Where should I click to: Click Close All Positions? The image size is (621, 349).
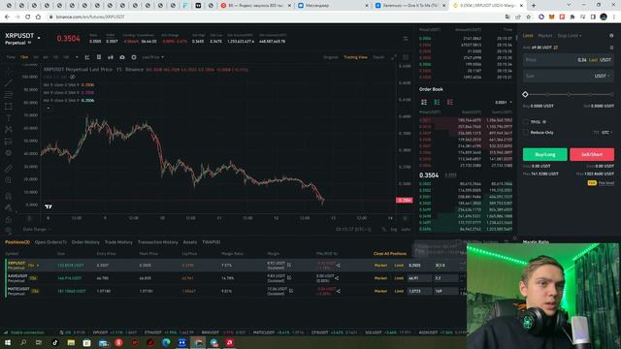coord(390,254)
